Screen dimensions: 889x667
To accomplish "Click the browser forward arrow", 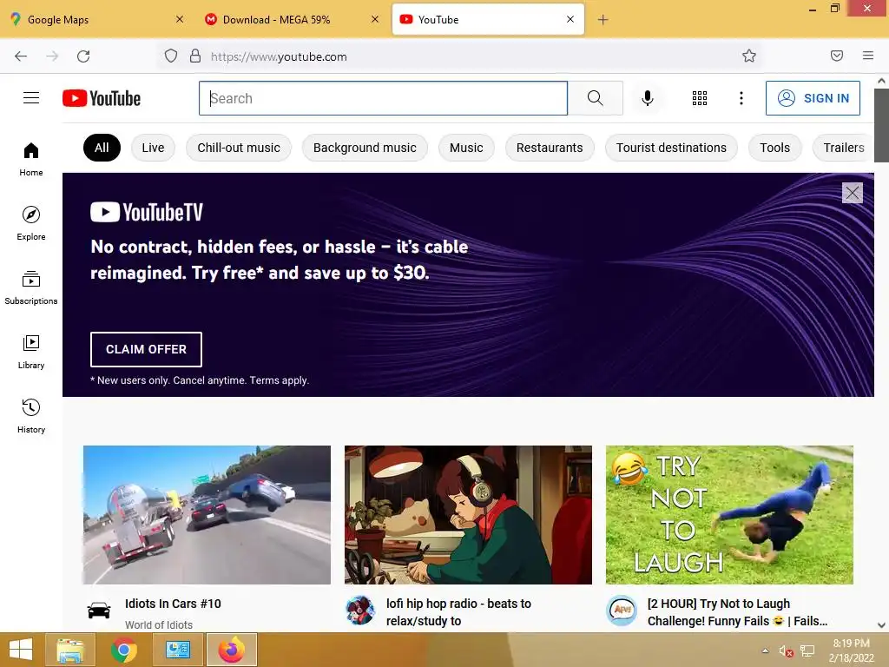I will (52, 56).
